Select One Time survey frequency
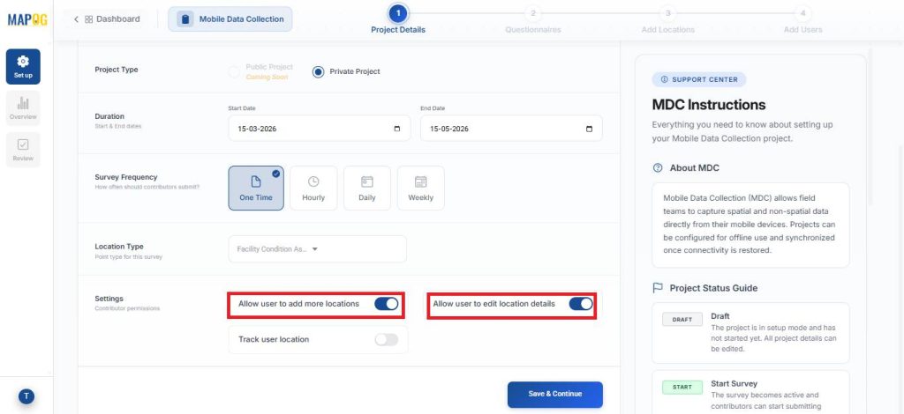Image resolution: width=904 pixels, height=414 pixels. coord(256,188)
